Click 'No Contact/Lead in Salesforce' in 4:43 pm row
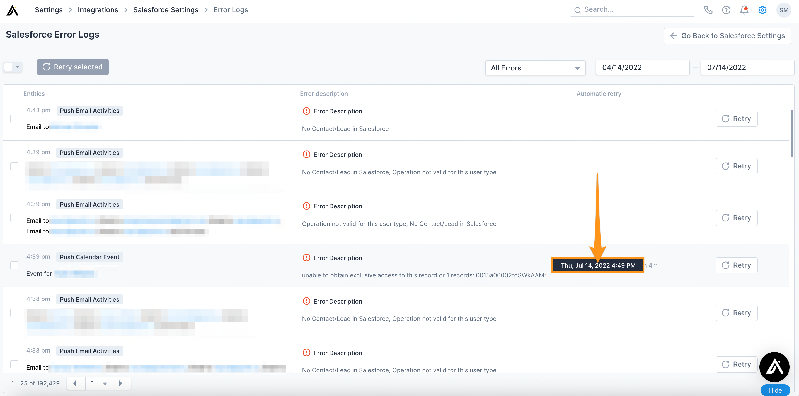This screenshot has height=396, width=799. pos(345,129)
